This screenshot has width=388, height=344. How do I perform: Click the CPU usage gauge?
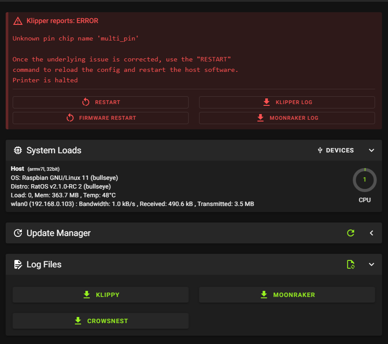[x=364, y=180]
